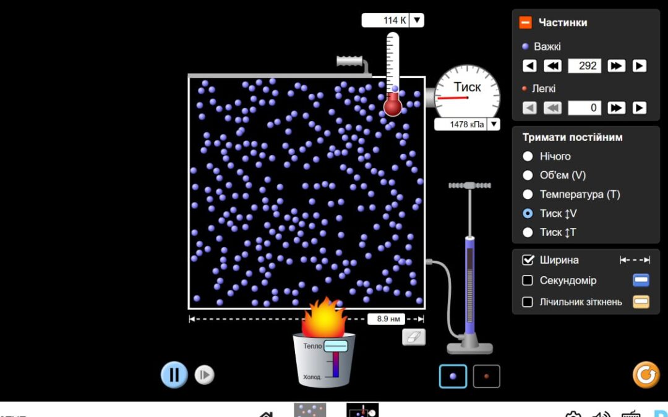Pause the gas simulation
Screen dimensions: 668x417
(174, 374)
